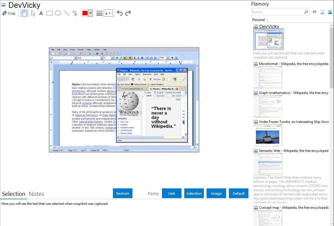Click the camera snapshot icon
This screenshot has width=334, height=226.
314,12
